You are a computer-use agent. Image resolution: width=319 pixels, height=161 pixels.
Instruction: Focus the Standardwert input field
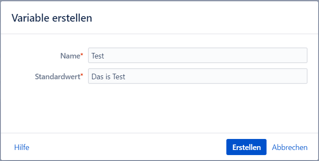(x=198, y=76)
